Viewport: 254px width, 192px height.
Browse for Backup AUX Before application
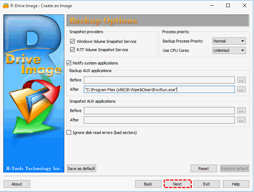tap(241, 80)
